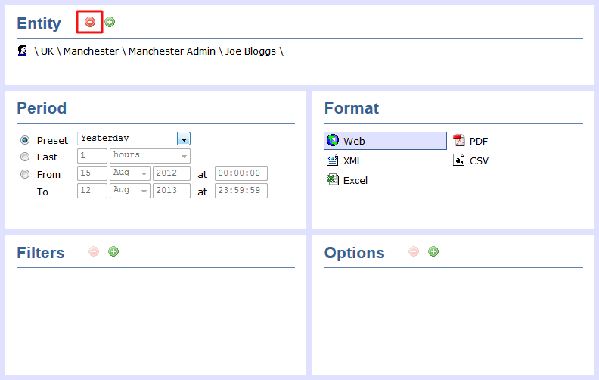Click the remove Filters icon
Screen dimensions: 599x380
[94, 251]
